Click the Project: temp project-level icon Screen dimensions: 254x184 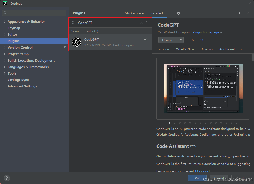[65, 54]
